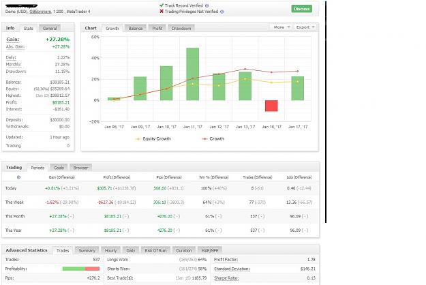Toggle the Equity Growth legend marker
The height and width of the screenshot is (285, 426).
coord(138,139)
